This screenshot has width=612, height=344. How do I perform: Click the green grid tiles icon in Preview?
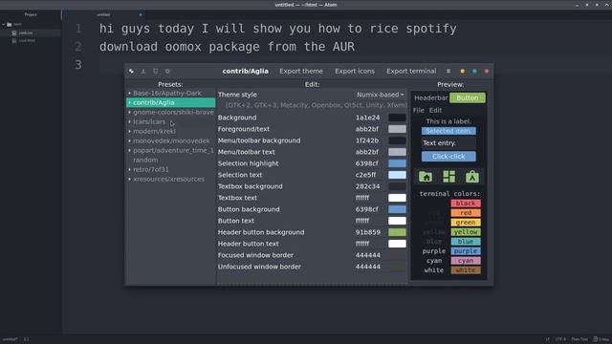point(448,177)
